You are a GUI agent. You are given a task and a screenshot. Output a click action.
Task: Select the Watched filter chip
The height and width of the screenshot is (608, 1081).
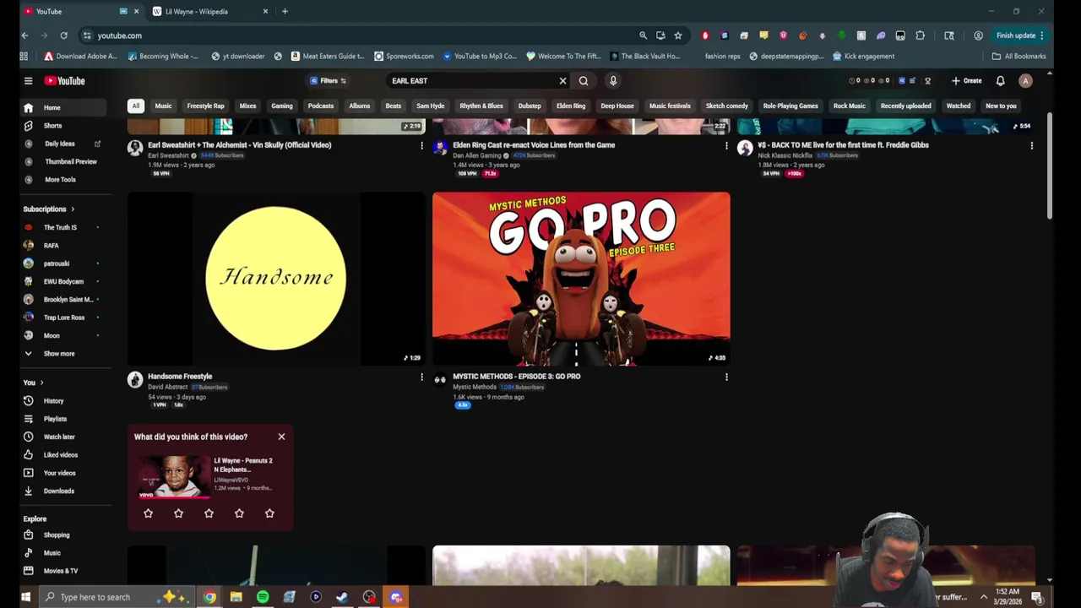click(959, 106)
